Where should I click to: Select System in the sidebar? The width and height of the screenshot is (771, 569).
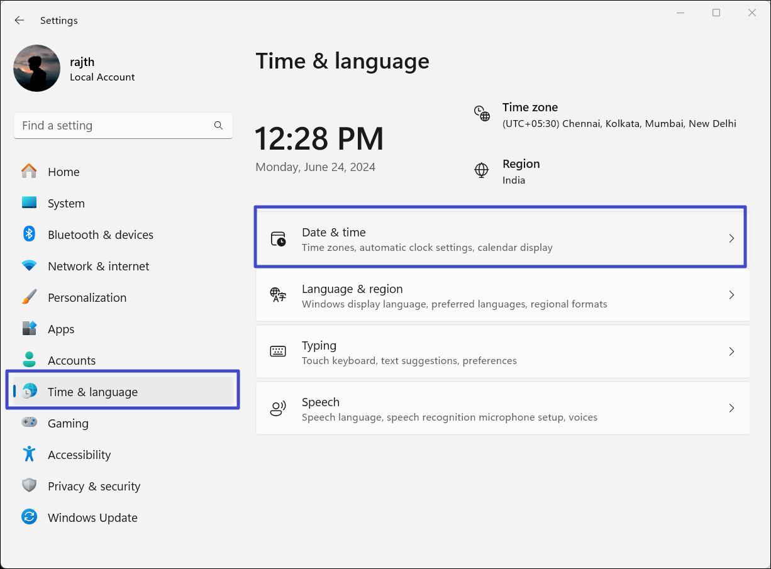click(x=66, y=203)
